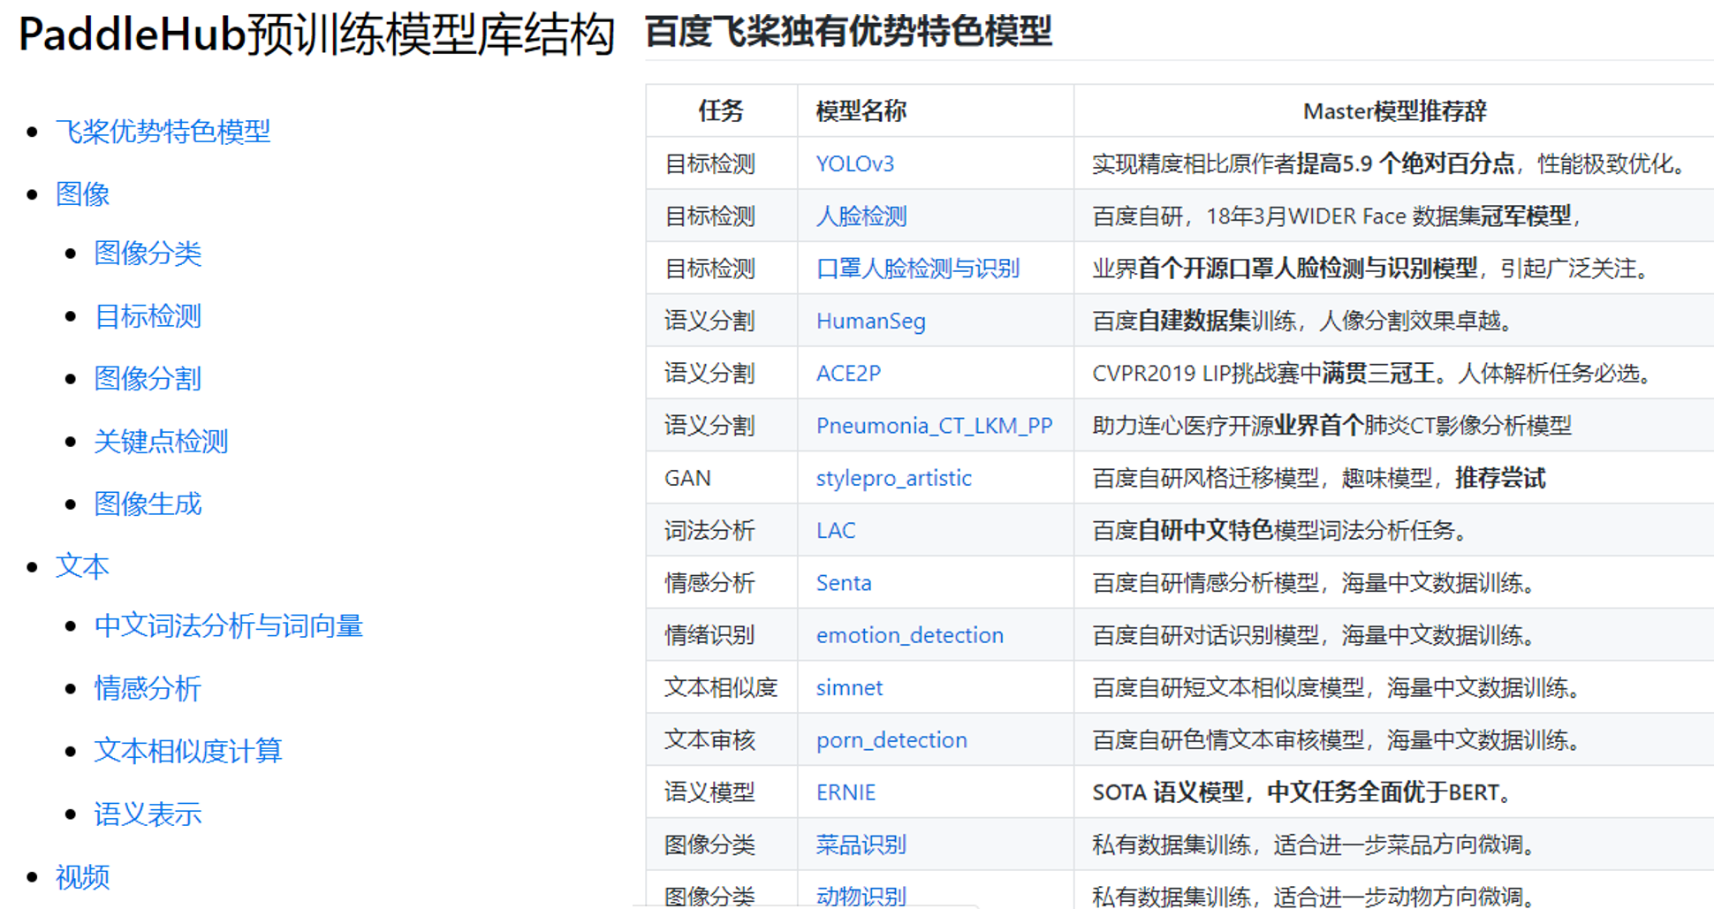Go to 目标检测 in the sidebar list
Screen dimensions: 1714x909
[x=148, y=316]
